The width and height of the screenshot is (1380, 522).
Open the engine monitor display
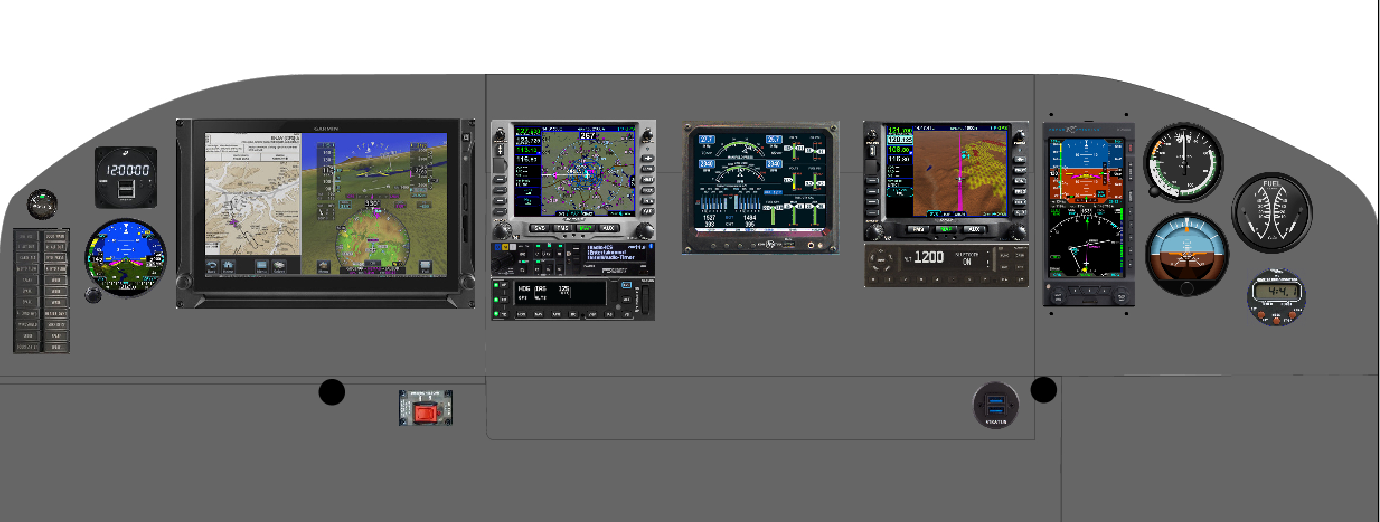click(760, 187)
